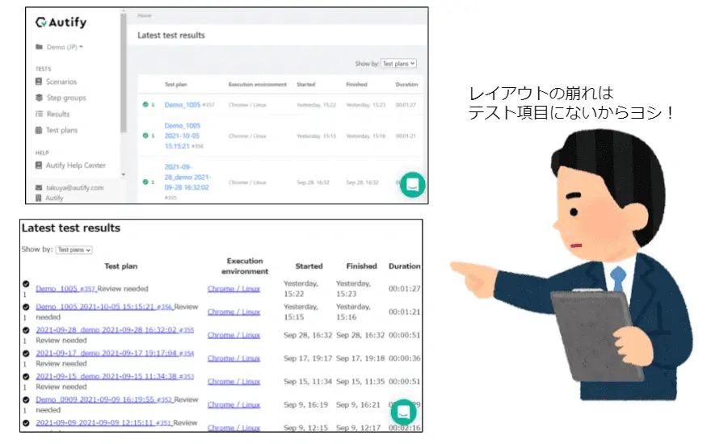The image size is (728, 444).
Task: Open the styled Demo_1005 #357 link
Action: pos(183,105)
